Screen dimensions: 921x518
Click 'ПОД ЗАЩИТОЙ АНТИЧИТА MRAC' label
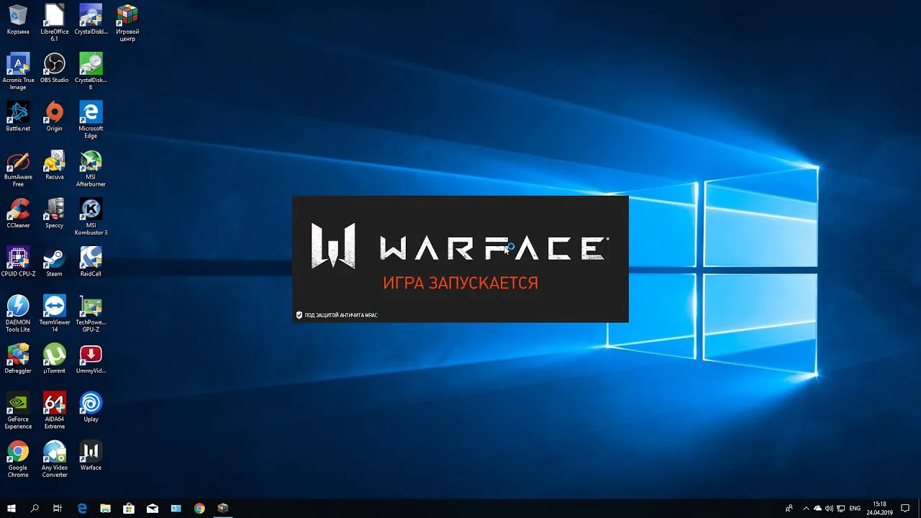pos(341,315)
